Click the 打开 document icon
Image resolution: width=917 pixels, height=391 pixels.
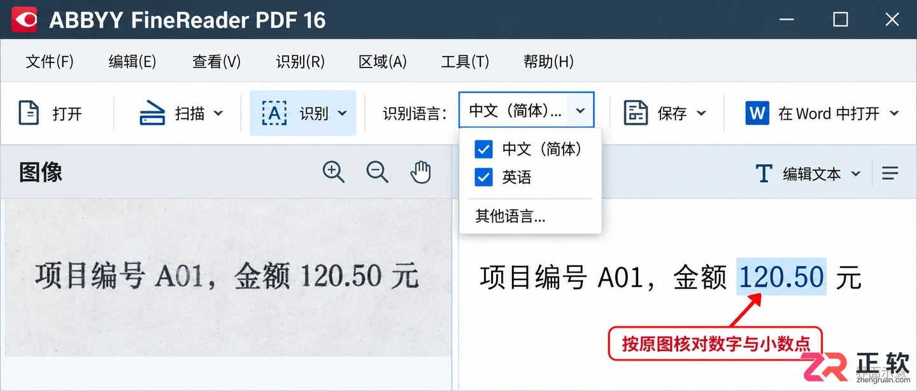point(29,113)
